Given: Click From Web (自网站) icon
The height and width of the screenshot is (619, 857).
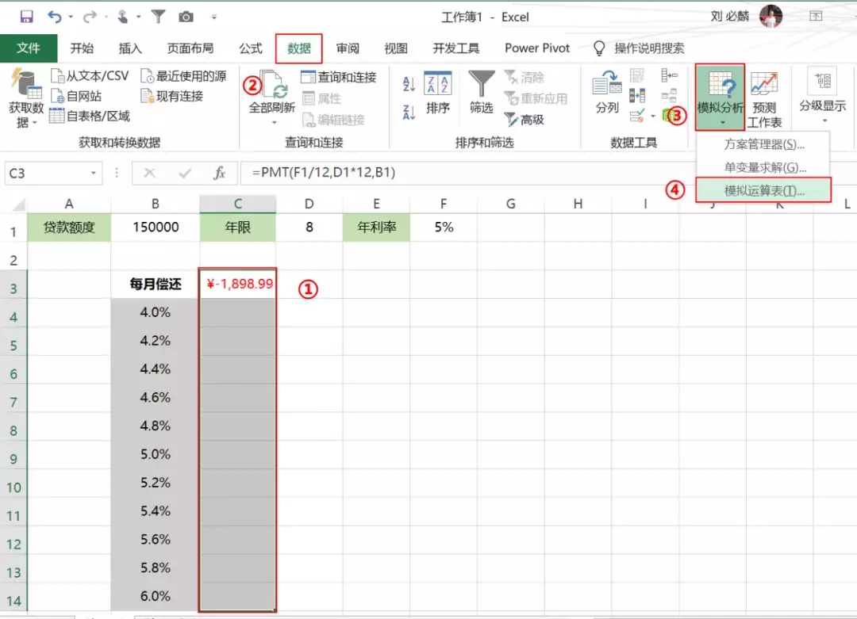Looking at the screenshot, I should point(76,96).
